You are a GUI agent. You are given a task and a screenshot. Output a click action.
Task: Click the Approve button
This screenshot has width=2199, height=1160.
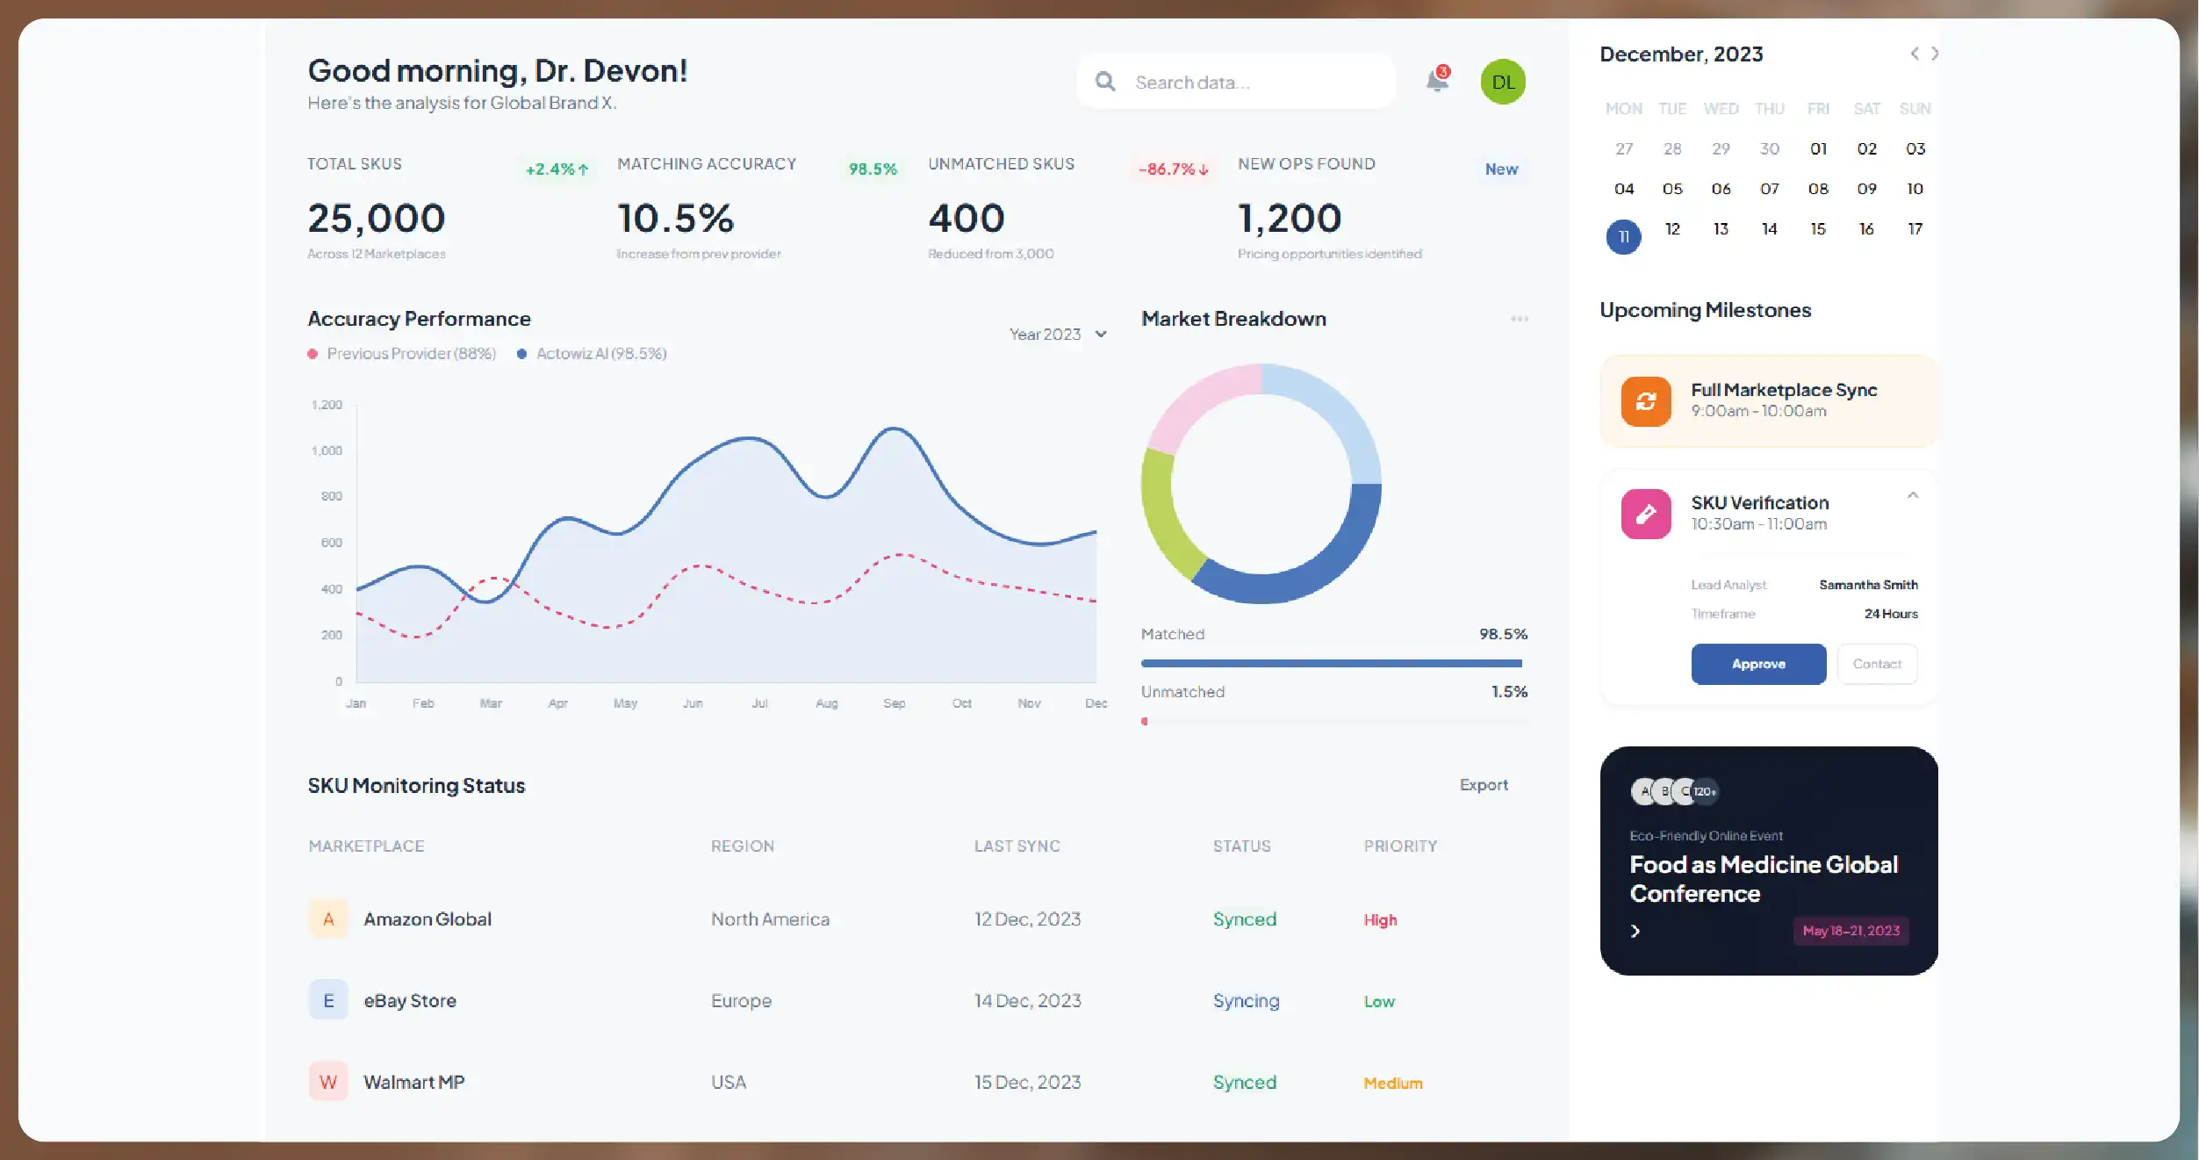point(1758,664)
